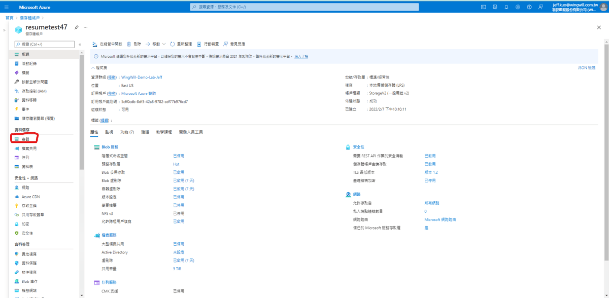Screen dimensions: 609x298
Task: Click 重新整理 refresh in the toolbar
Action: (x=182, y=44)
